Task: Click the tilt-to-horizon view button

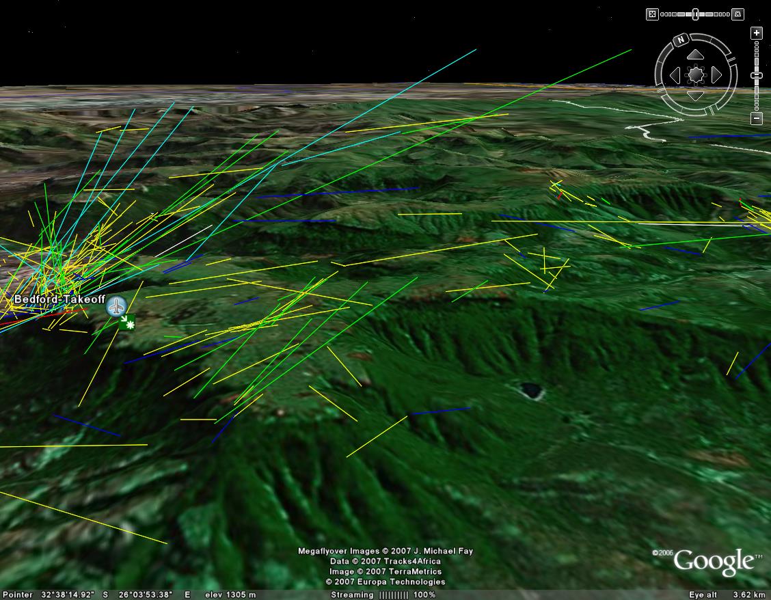Action: point(738,14)
